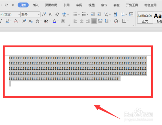Click the numbered list icon
This screenshot has height=125, width=162.
[x=84, y=14]
